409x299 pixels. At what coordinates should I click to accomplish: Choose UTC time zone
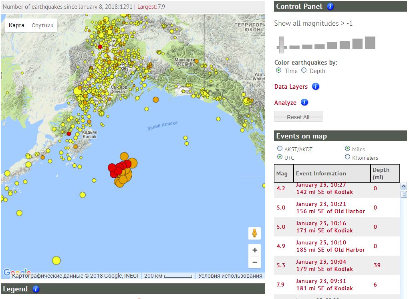[x=280, y=157]
